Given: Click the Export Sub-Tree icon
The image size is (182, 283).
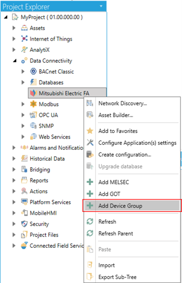Looking at the screenshot, I should coord(90,277).
